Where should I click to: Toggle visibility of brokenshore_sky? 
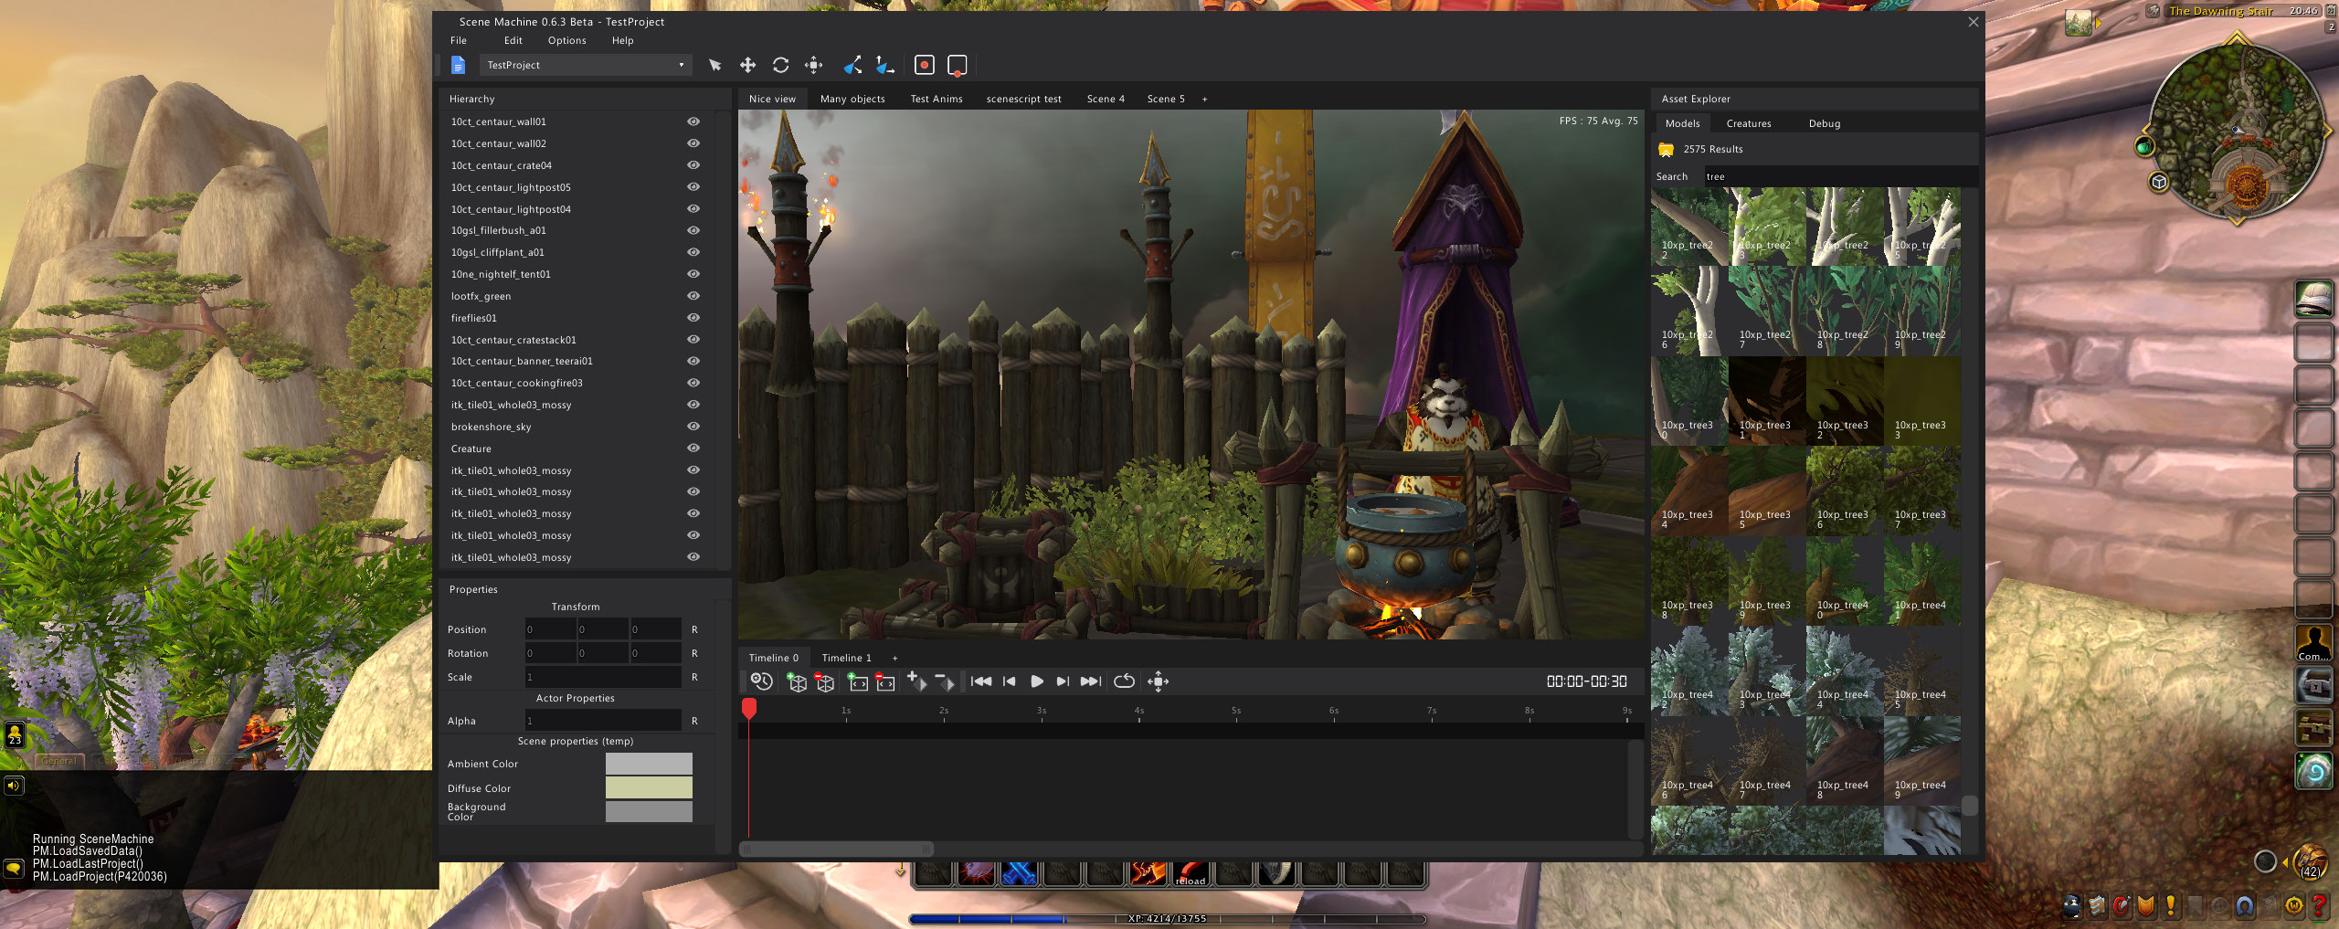coord(693,427)
